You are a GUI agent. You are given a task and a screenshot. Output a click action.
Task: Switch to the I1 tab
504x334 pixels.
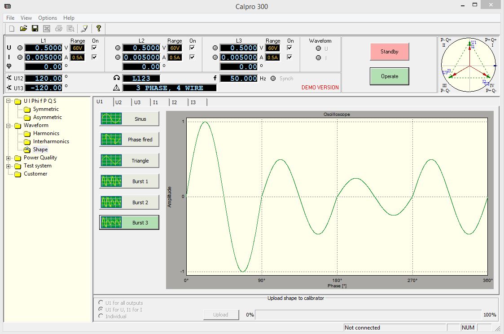156,102
